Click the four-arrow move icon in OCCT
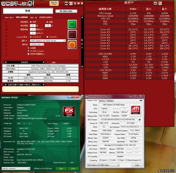The image size is (176, 173). (x=71, y=4)
